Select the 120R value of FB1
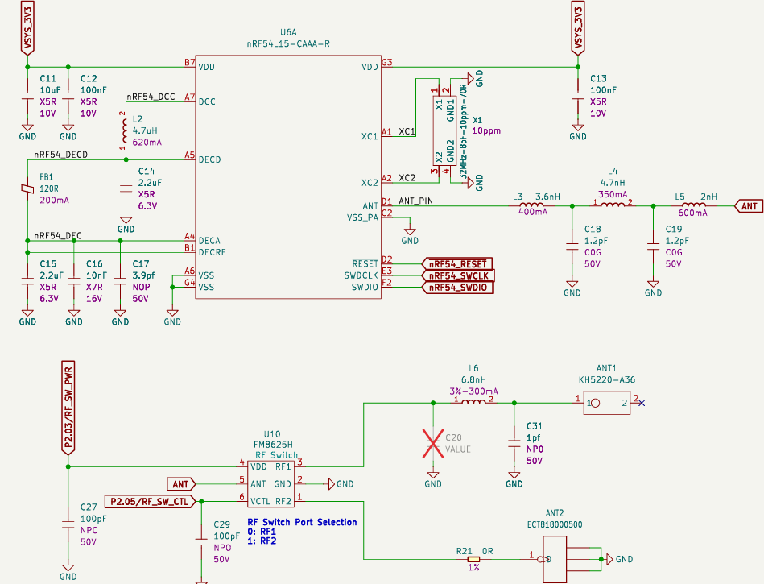The image size is (764, 584). point(49,188)
